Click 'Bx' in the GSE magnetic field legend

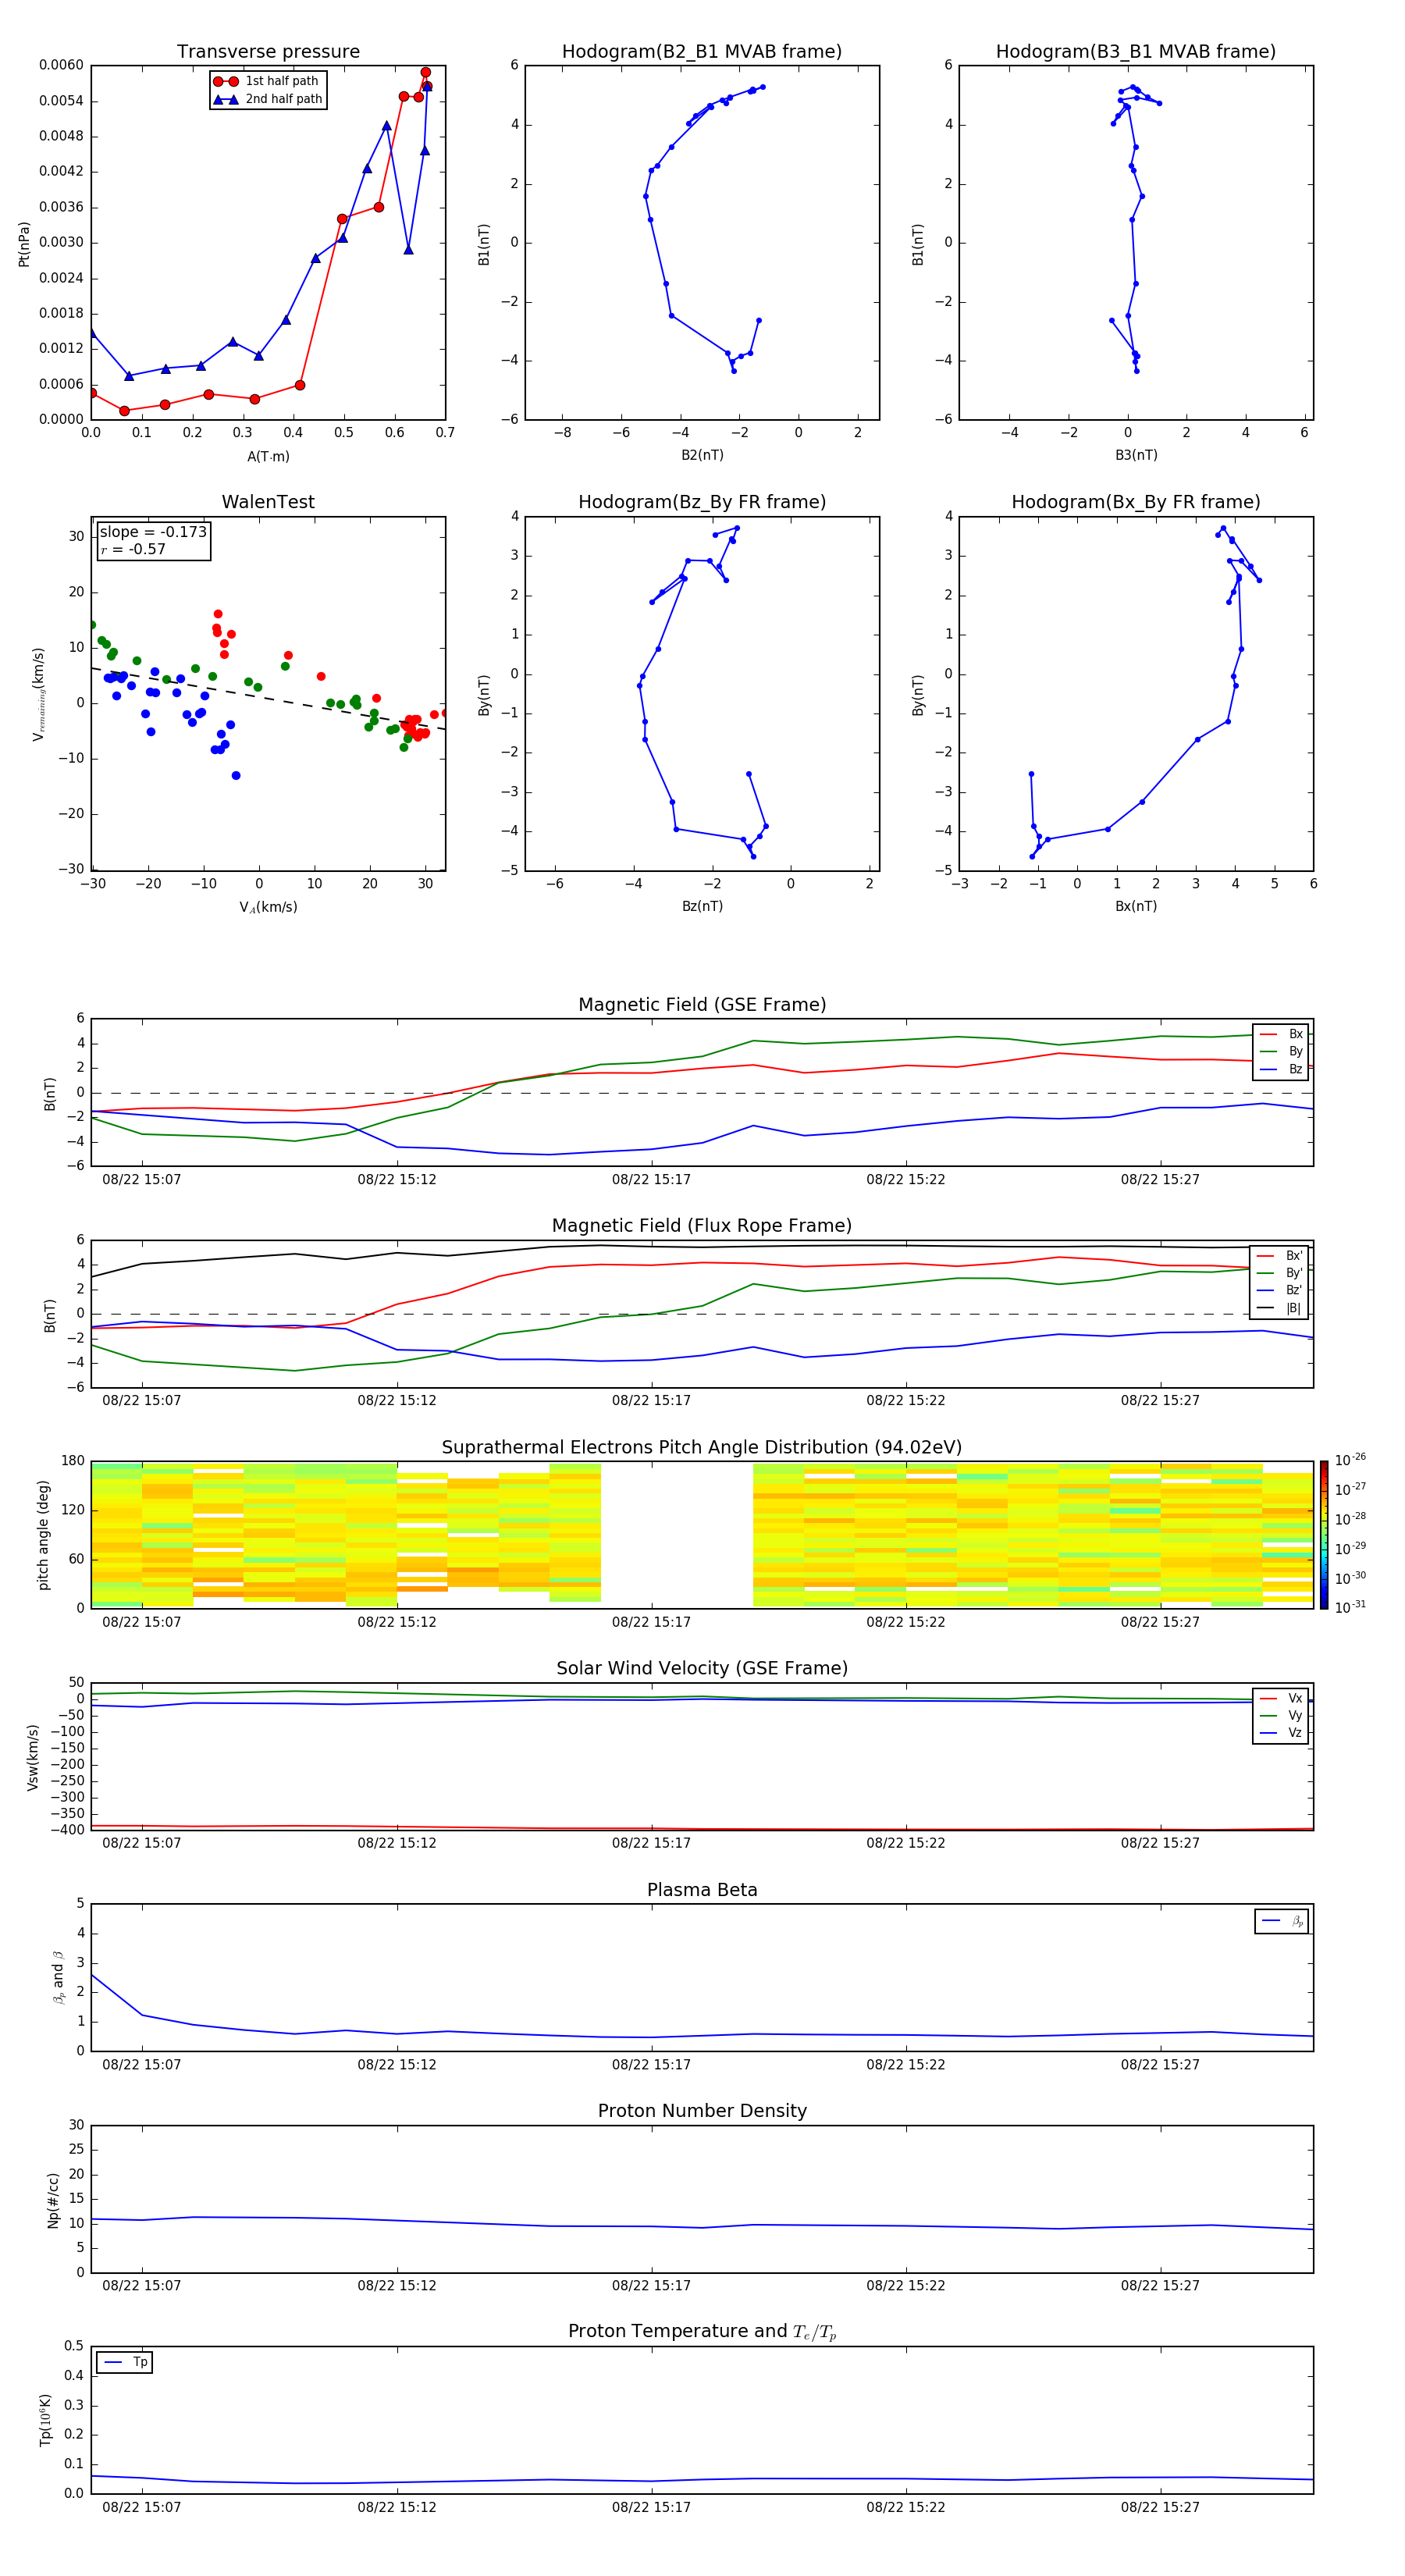coord(1295,1034)
